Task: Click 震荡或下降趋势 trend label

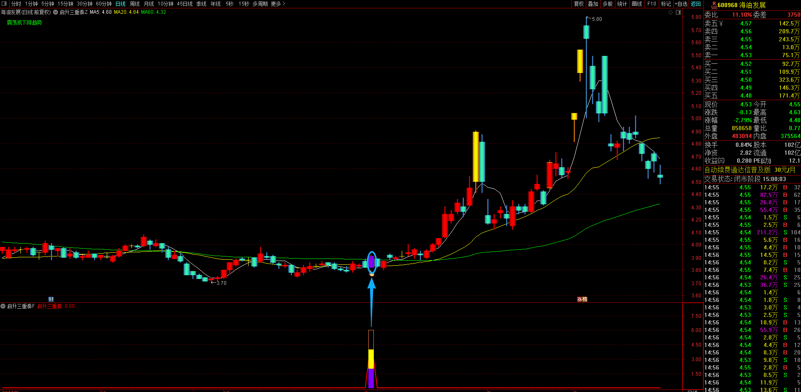Action: pyautogui.click(x=24, y=23)
